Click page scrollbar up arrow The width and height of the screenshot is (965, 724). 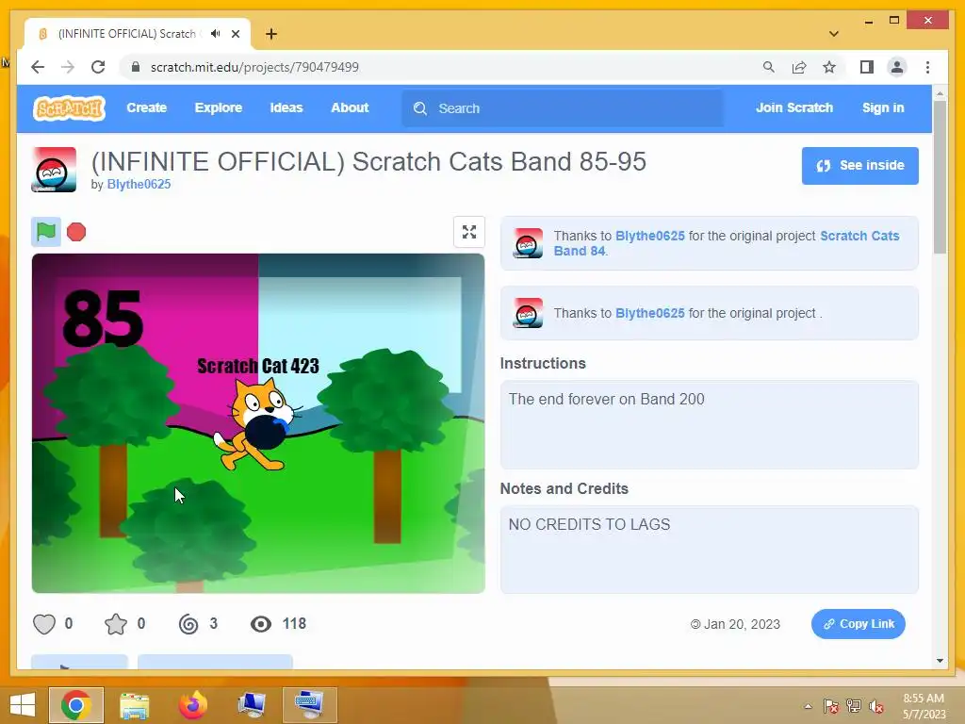940,93
